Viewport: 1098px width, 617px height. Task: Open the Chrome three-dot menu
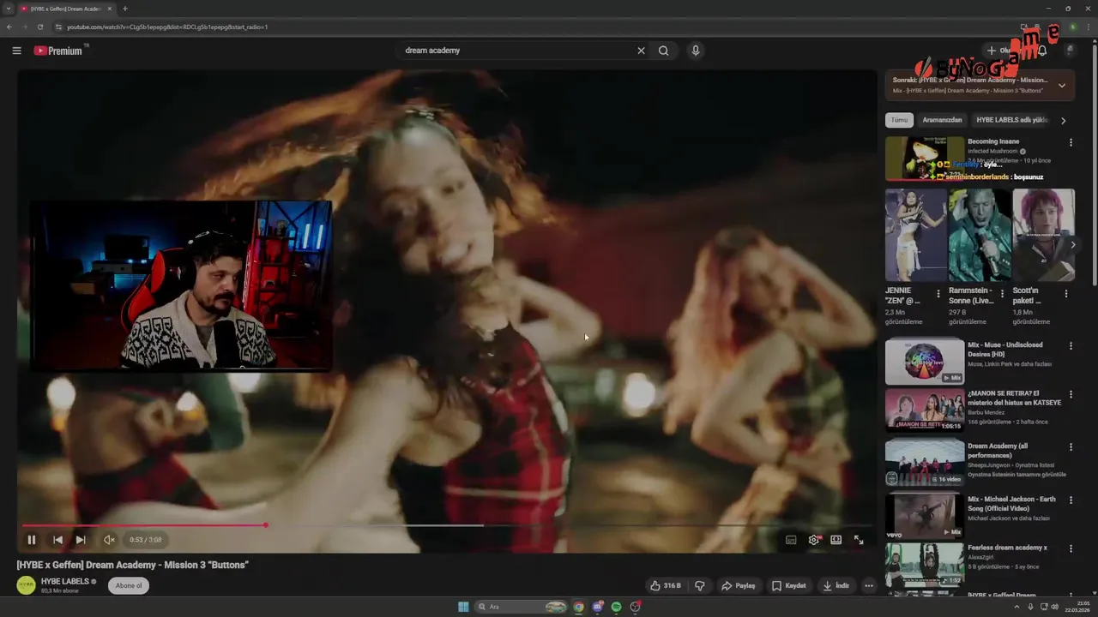tap(1089, 27)
